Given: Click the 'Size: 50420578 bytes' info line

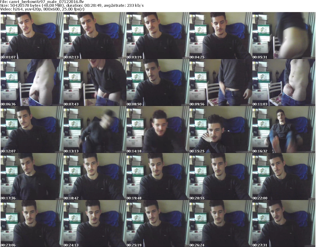Looking at the screenshot, I should coord(72,6).
